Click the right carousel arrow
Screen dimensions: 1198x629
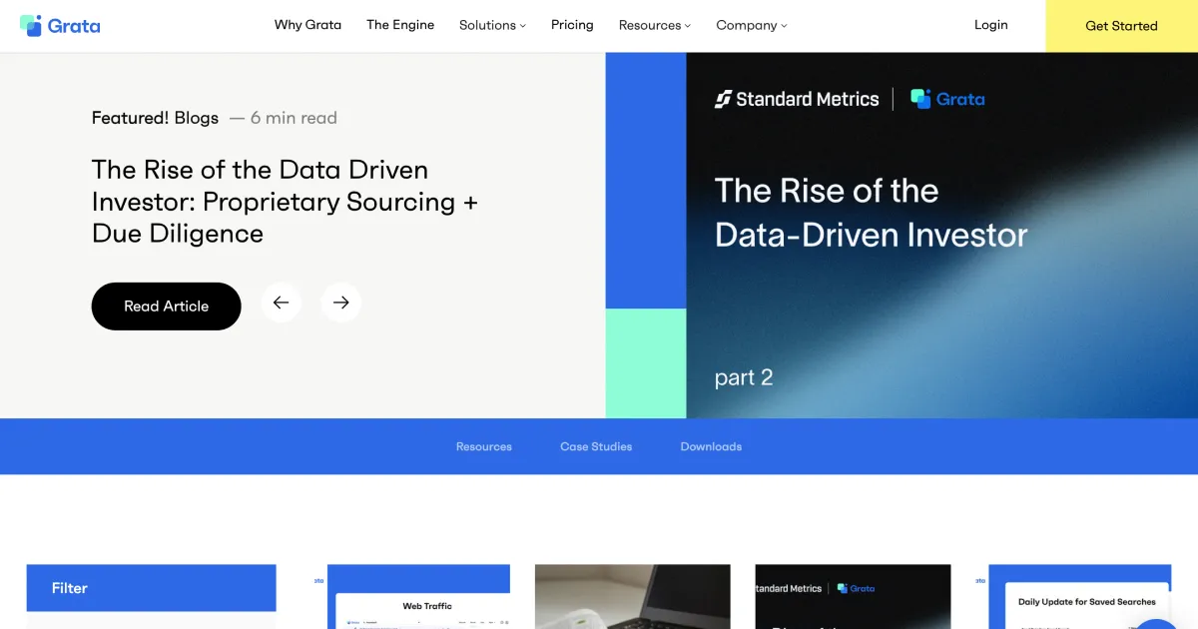coord(341,302)
